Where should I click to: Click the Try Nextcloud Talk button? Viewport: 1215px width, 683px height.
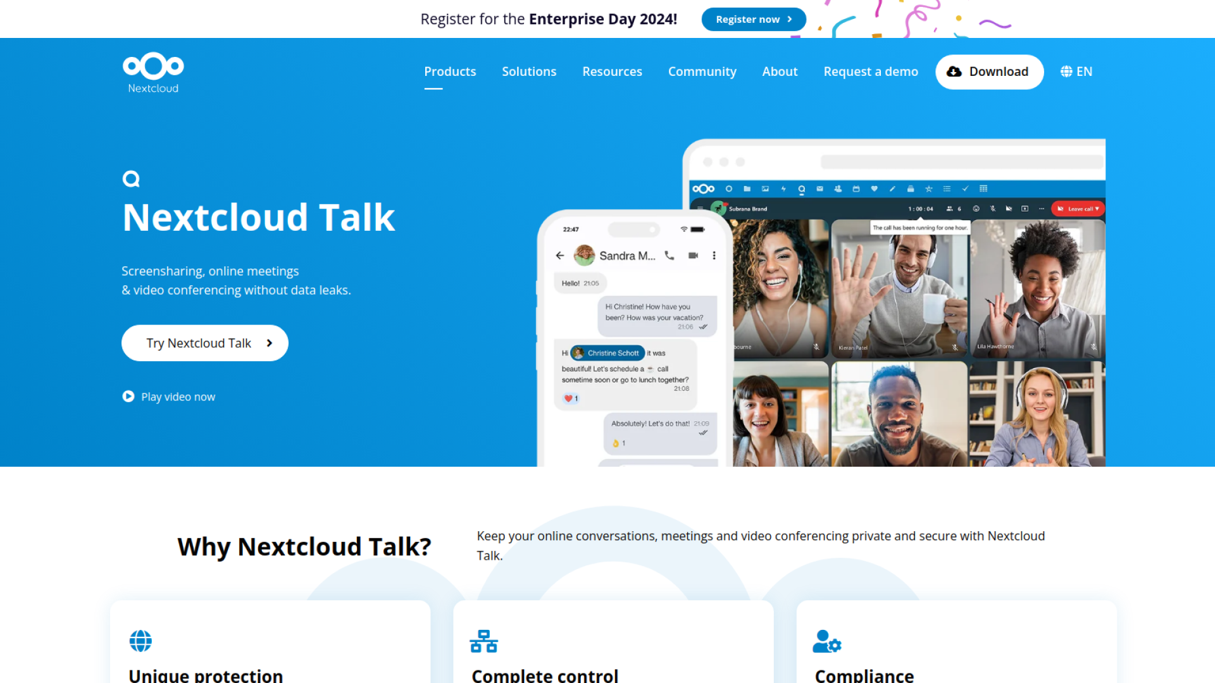(204, 343)
